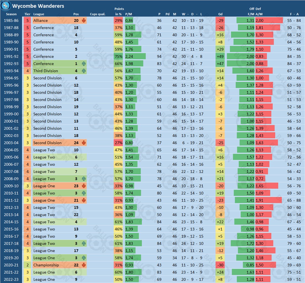305x283 pixels.
Task: Click the W - D - L column header
Action: click(192, 14)
